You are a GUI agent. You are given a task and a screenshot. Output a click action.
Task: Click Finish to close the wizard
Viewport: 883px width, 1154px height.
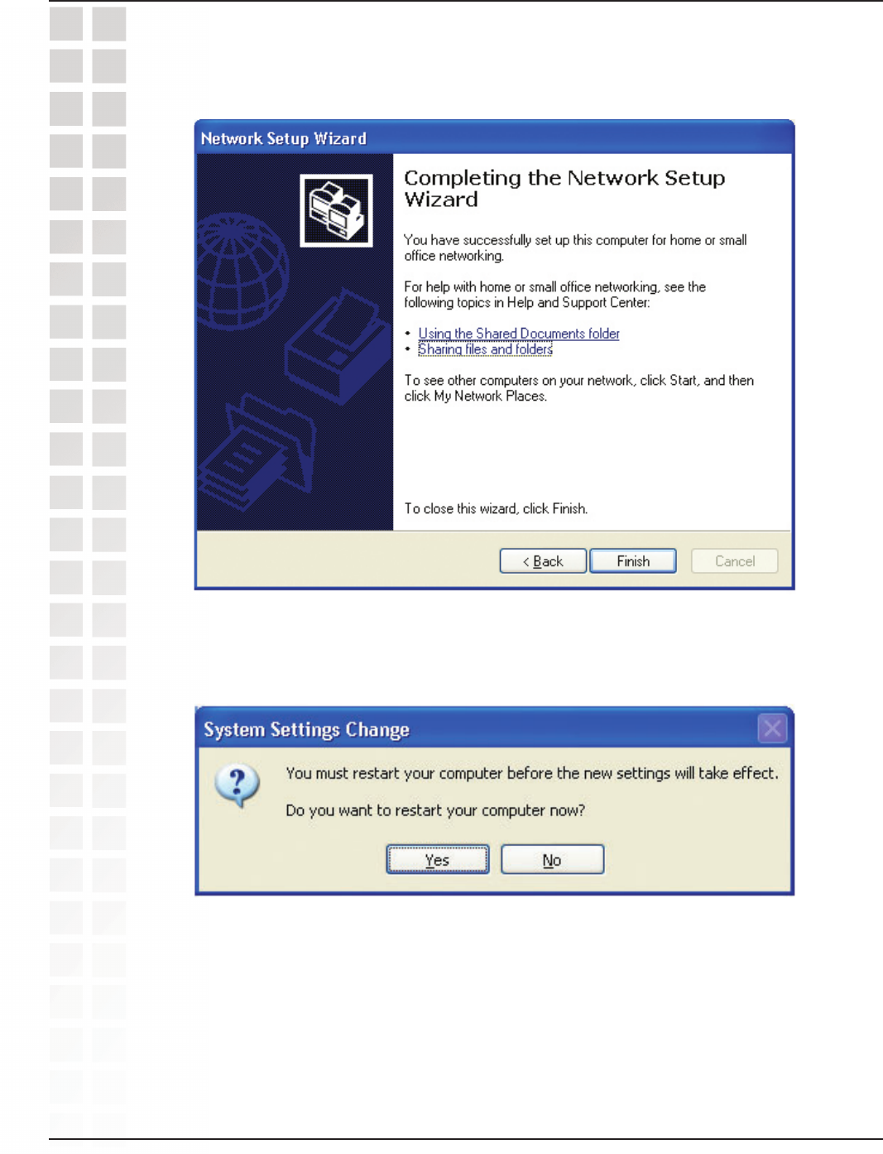click(x=633, y=561)
